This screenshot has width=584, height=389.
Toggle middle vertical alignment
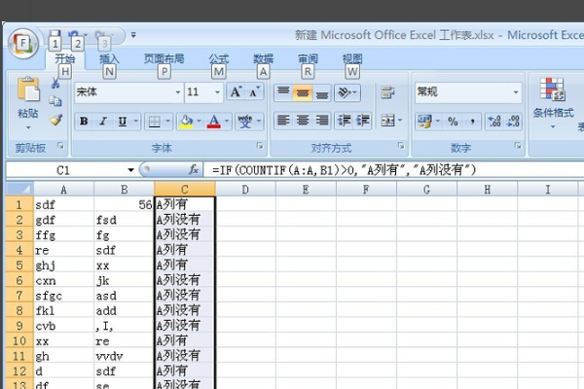point(303,92)
